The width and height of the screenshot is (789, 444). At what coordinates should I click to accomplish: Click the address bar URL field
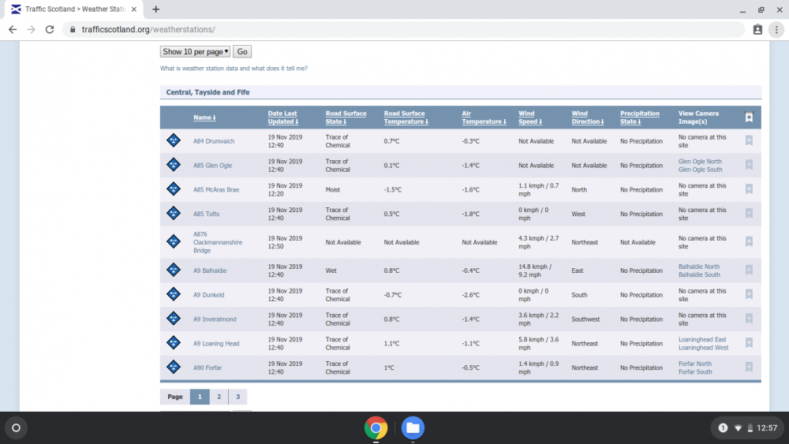pos(402,30)
